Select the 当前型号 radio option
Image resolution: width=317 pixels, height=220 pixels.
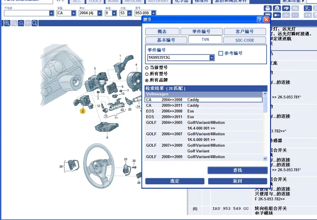click(x=147, y=68)
